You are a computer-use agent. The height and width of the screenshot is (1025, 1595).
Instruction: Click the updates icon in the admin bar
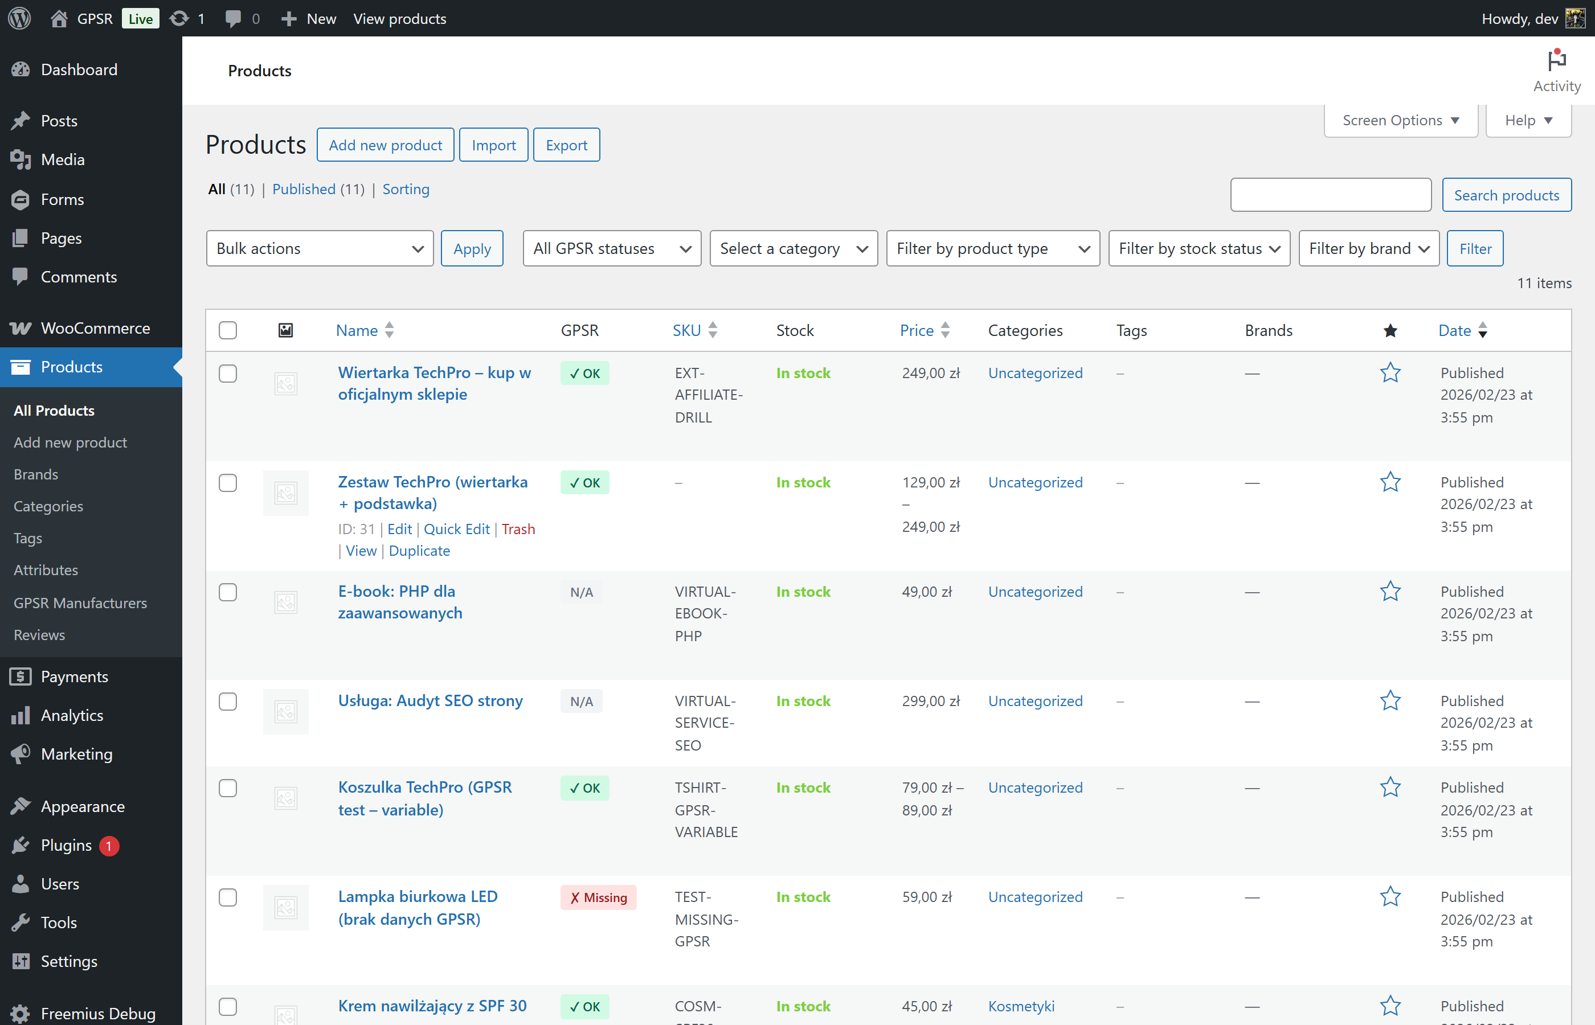coord(178,18)
